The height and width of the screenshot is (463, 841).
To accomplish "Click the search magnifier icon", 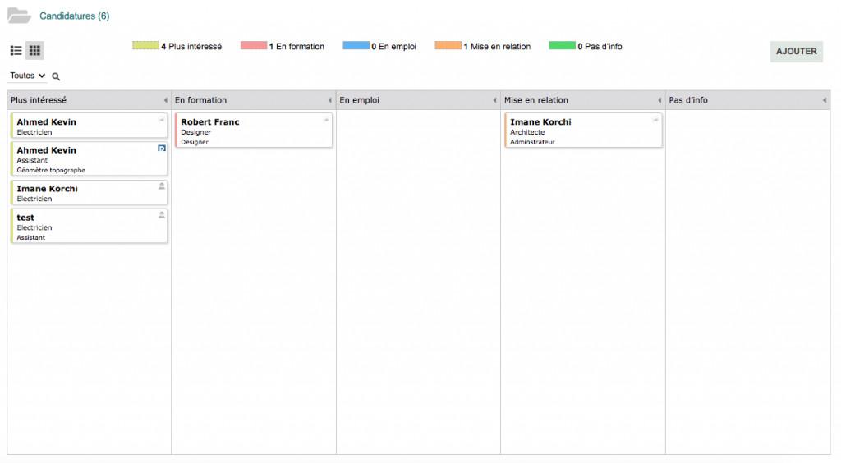I will 57,76.
